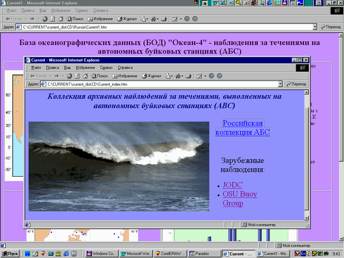This screenshot has width=344, height=258.
Task: Click scroll down arrow in front window
Action: (306, 218)
